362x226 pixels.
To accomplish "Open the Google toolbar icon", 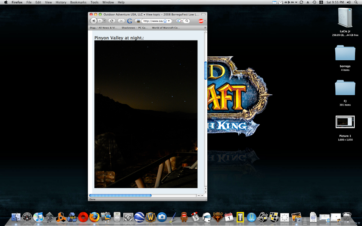I will point(129,21).
